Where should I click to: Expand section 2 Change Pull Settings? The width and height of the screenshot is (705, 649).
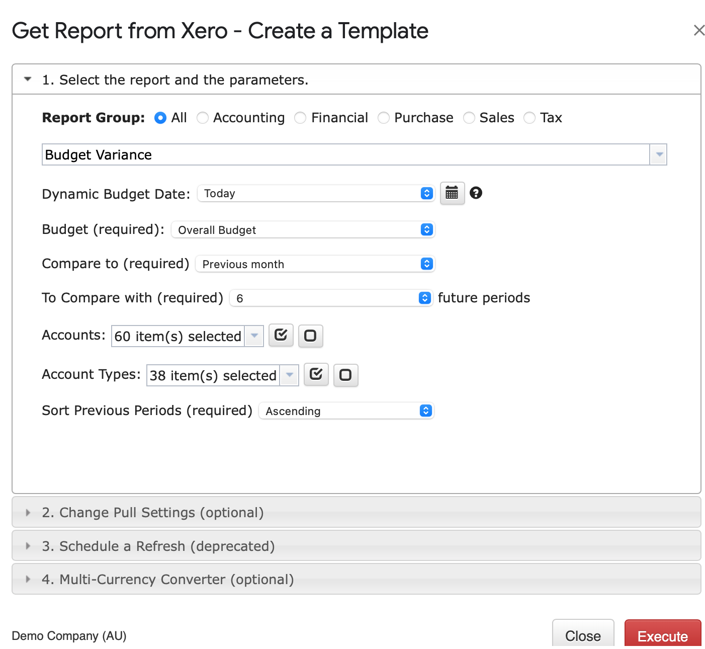tap(357, 512)
